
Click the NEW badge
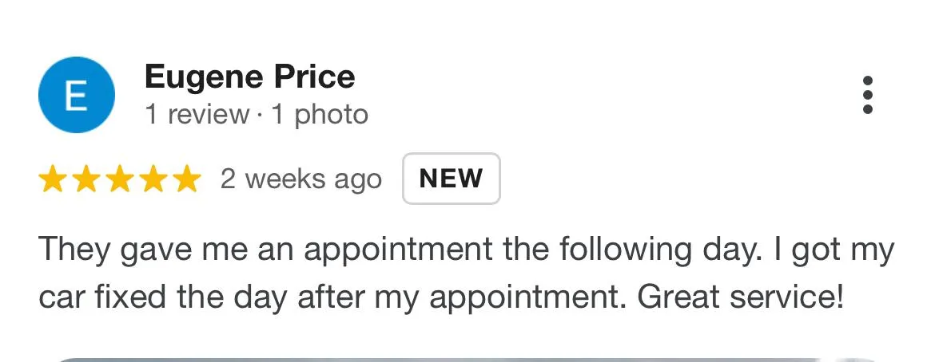coord(451,179)
